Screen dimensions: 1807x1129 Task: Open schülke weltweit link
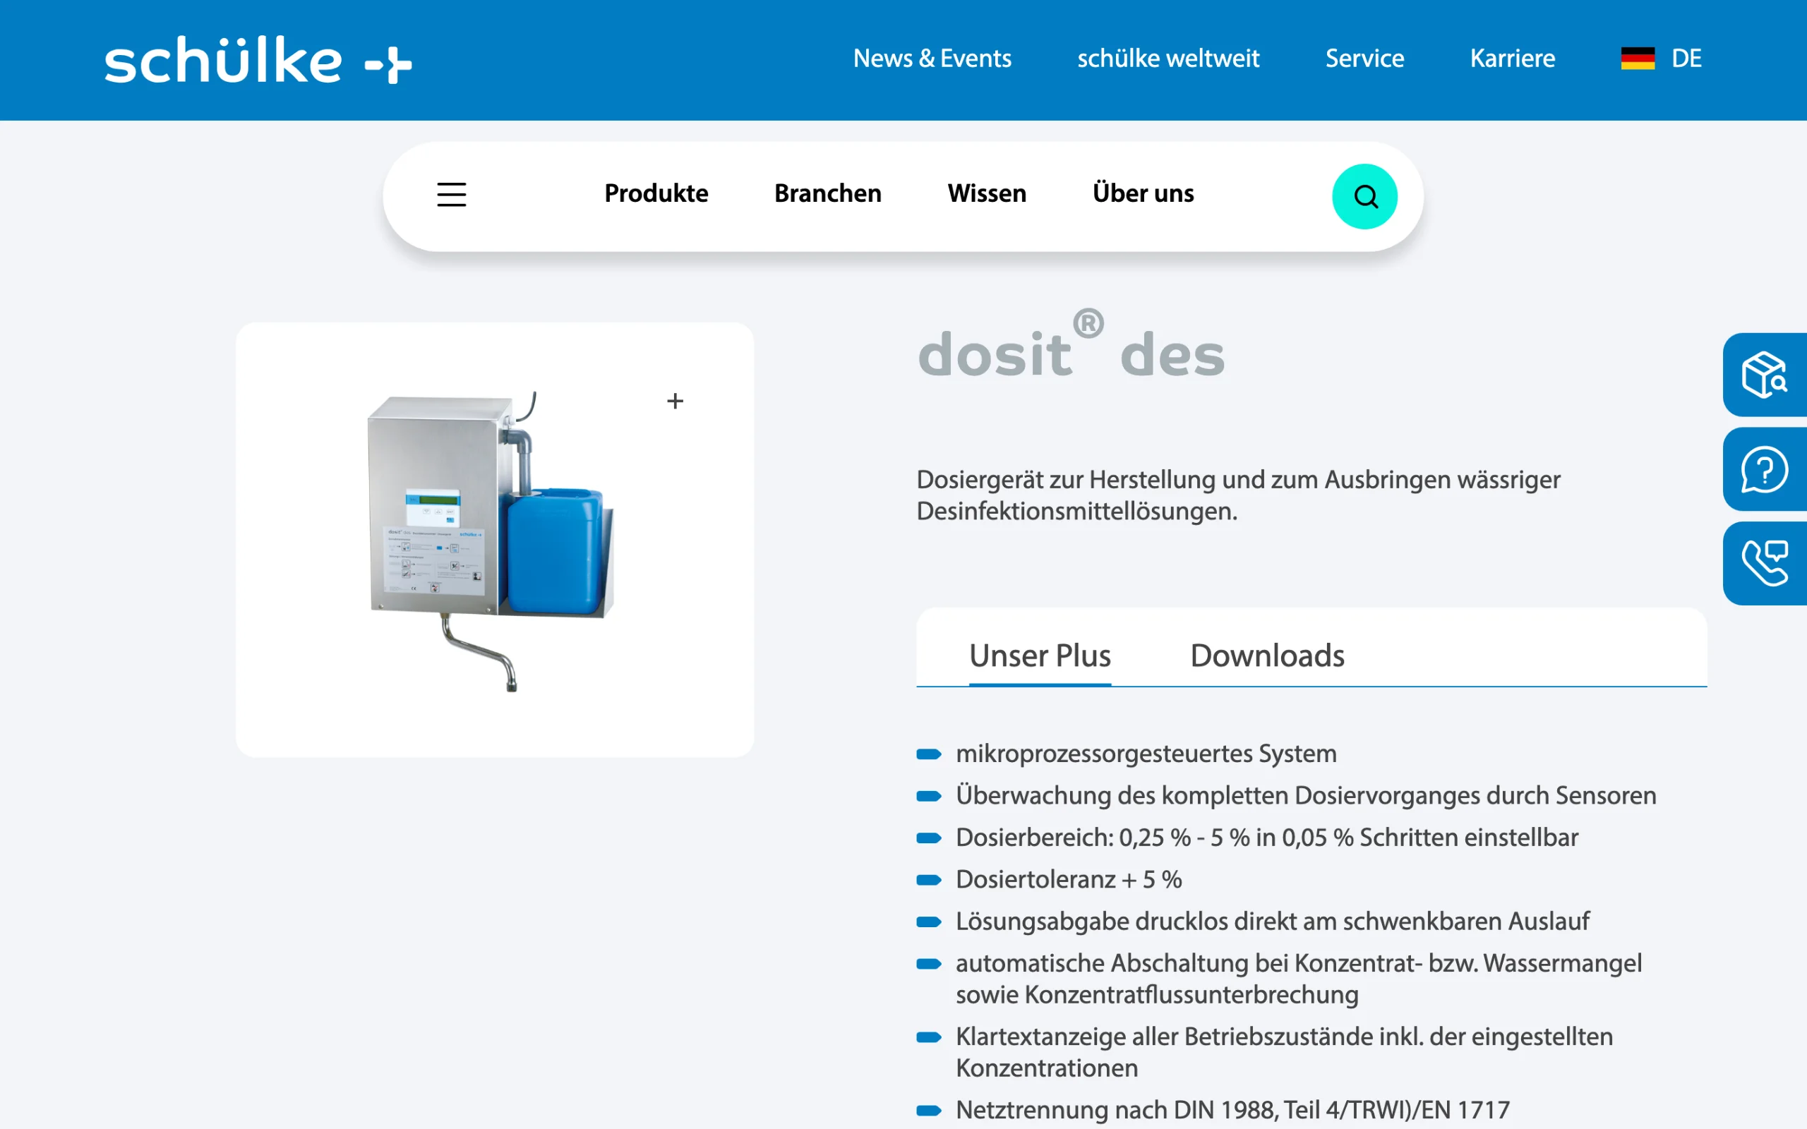coord(1167,59)
